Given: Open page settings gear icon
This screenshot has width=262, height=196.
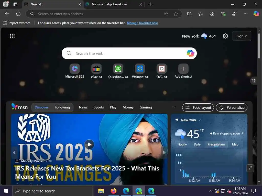Looking at the screenshot, I should (x=225, y=36).
